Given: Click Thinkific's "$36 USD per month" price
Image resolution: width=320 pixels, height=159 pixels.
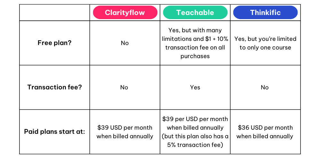Looking at the screenshot, I should [265, 127].
